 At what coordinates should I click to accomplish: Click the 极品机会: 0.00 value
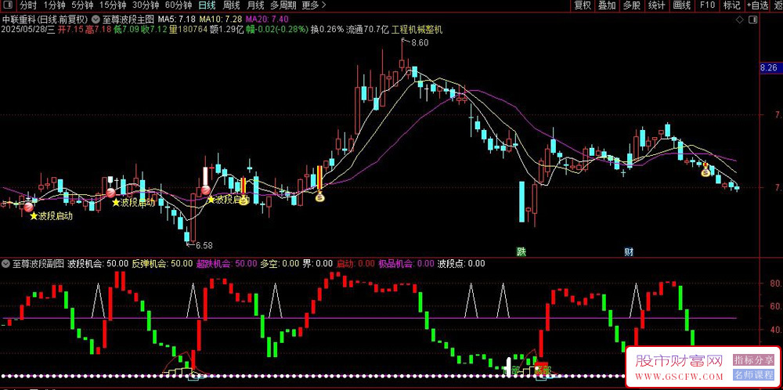click(x=406, y=263)
